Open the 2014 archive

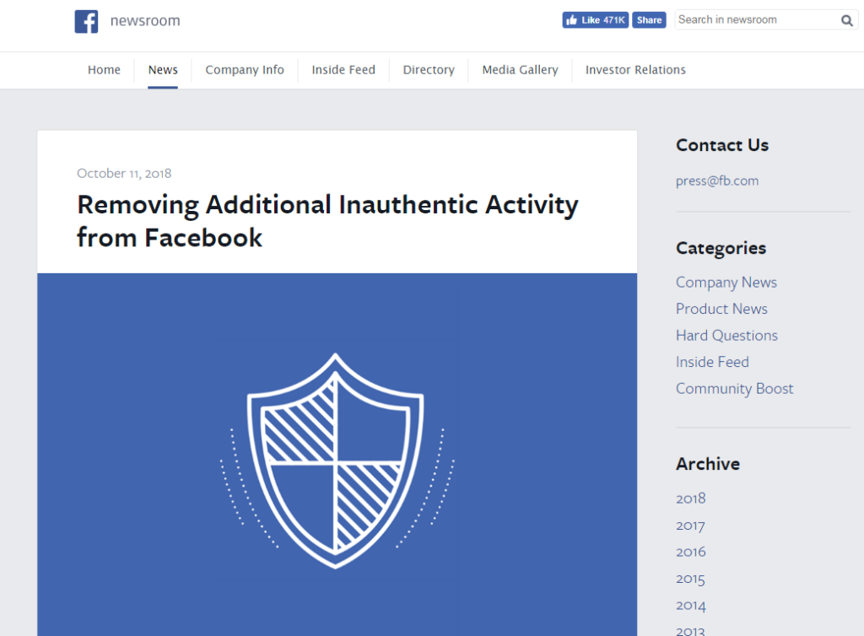(x=691, y=605)
